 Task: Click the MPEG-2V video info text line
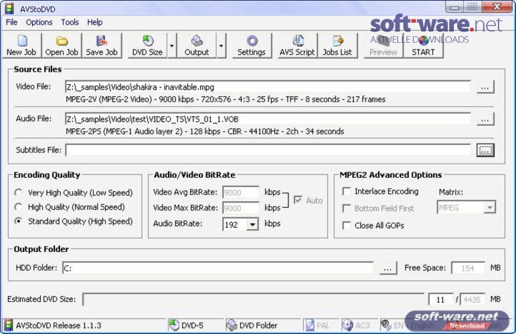[x=226, y=99]
